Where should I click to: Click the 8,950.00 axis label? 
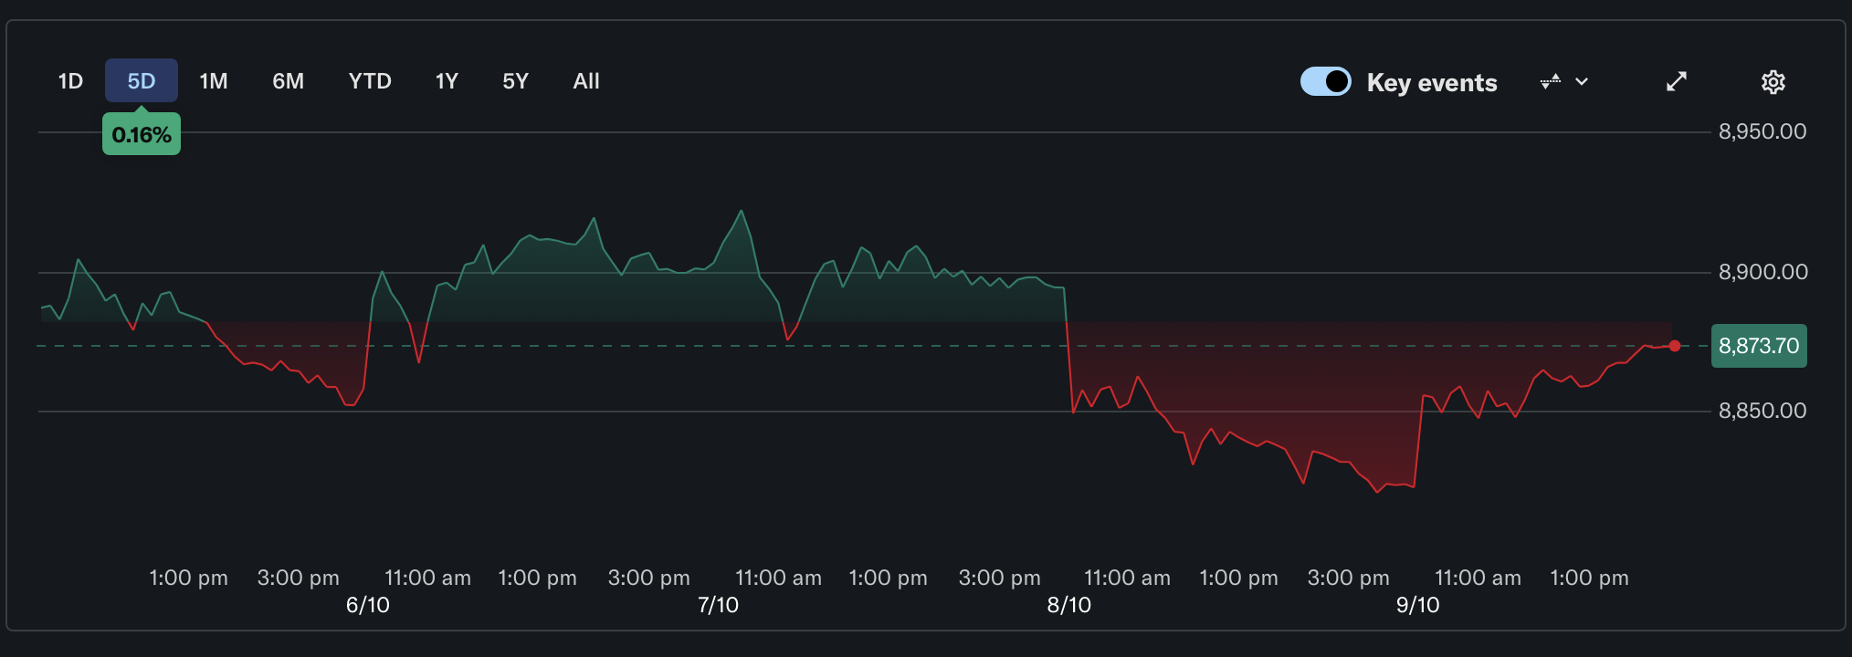click(x=1763, y=131)
